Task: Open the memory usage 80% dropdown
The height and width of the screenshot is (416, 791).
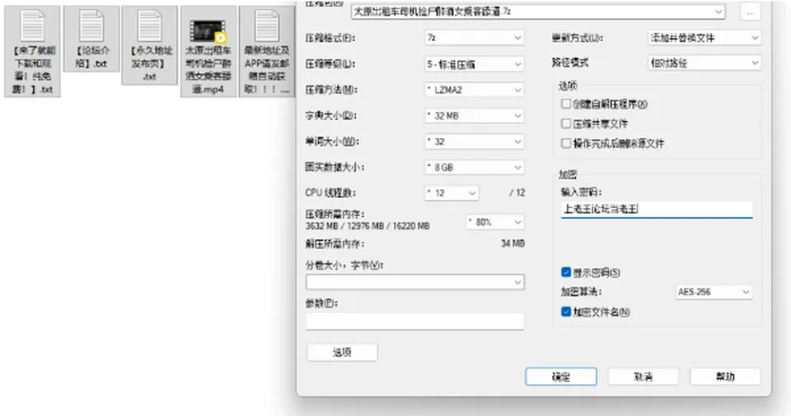Action: click(x=495, y=222)
